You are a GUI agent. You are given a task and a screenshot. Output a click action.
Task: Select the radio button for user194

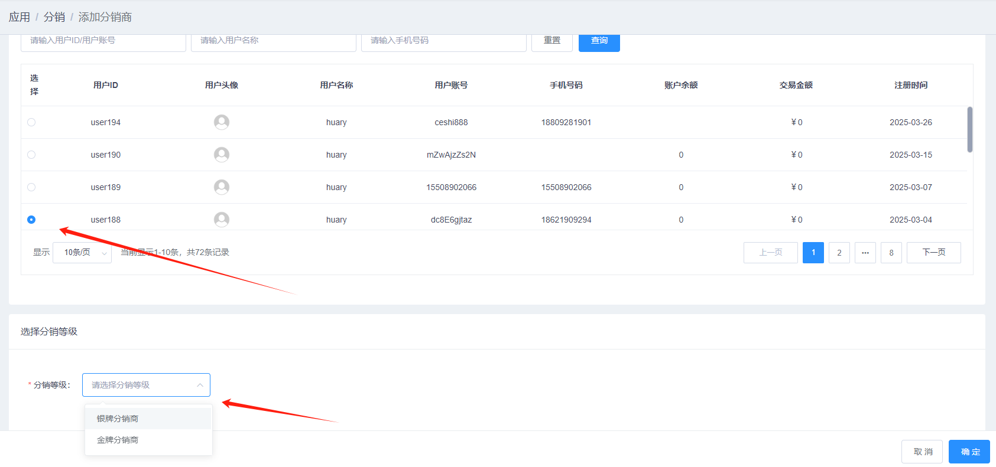click(x=31, y=122)
